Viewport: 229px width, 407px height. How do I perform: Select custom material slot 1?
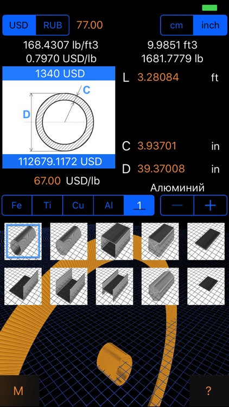[x=139, y=205]
